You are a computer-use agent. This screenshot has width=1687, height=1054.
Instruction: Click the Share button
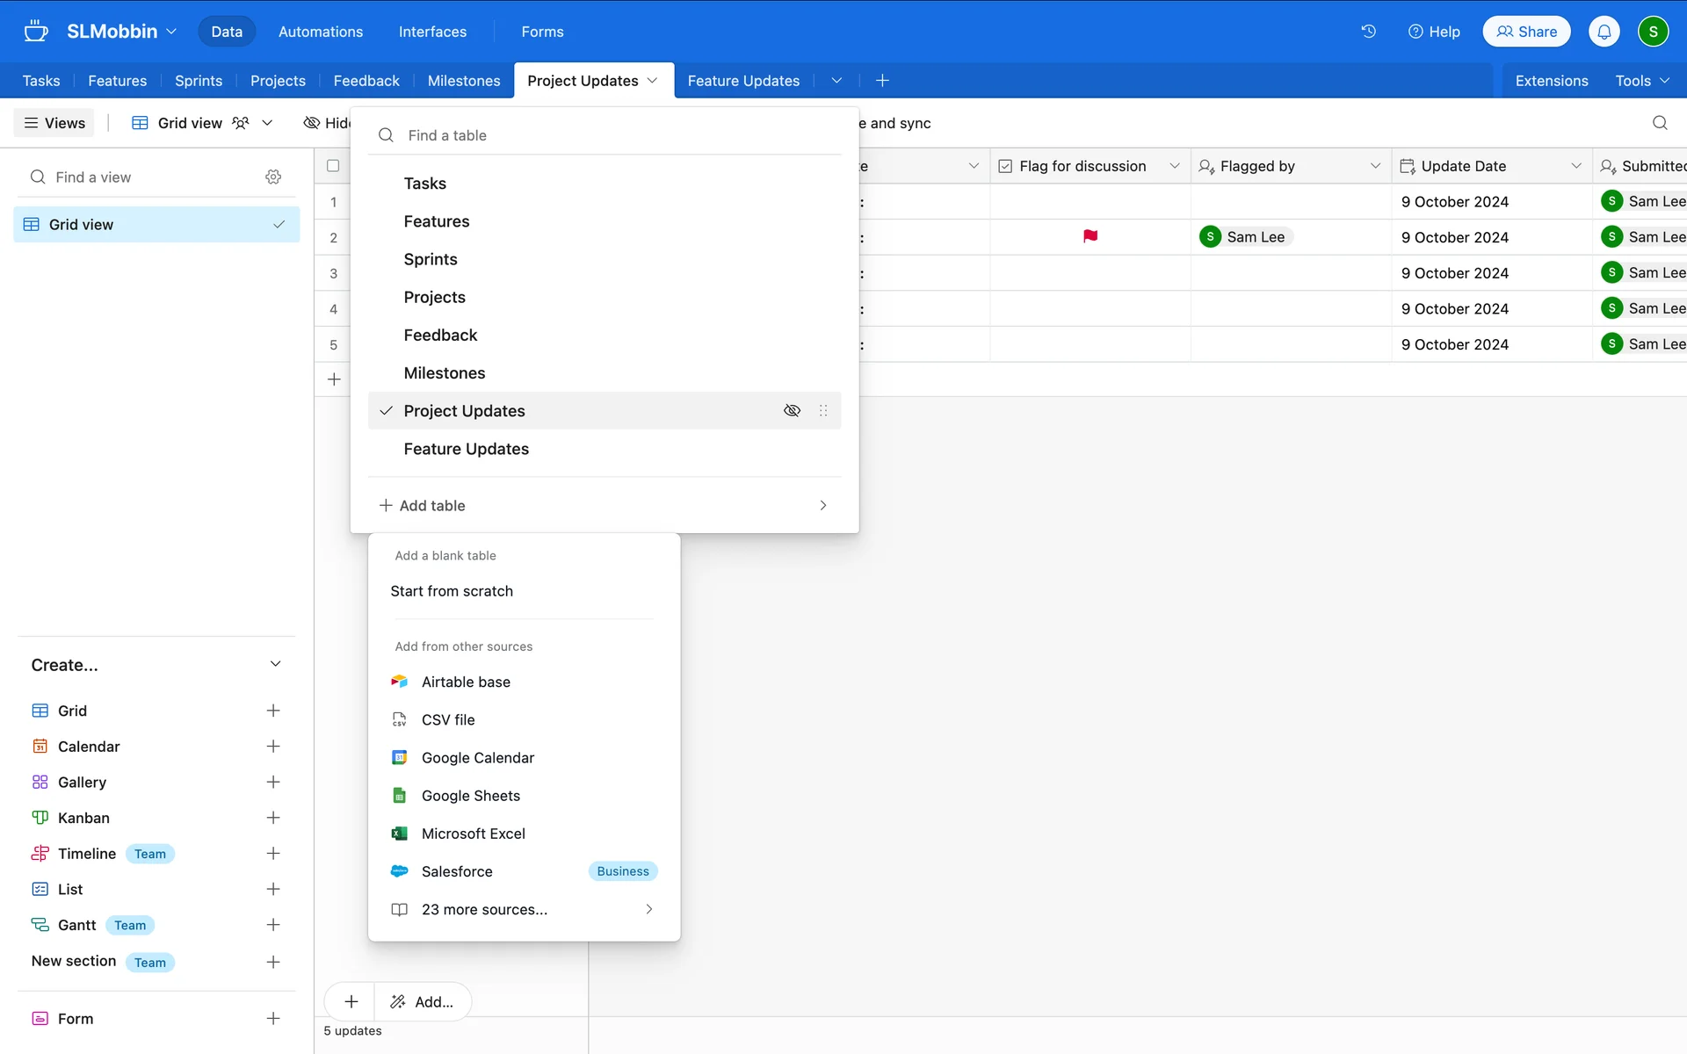click(x=1526, y=32)
